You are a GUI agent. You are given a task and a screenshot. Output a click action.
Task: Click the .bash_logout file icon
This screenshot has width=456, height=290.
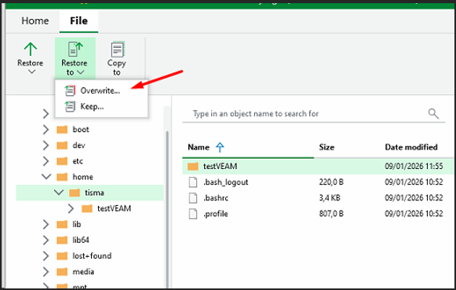pos(193,182)
